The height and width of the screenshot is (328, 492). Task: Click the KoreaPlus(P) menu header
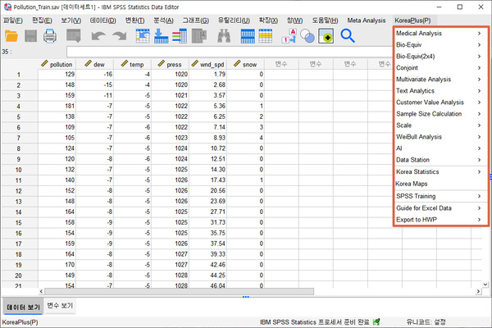[x=412, y=20]
